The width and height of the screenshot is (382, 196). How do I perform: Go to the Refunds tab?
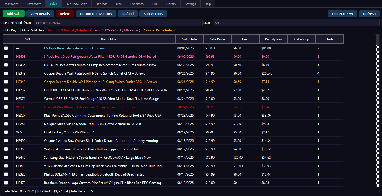pyautogui.click(x=102, y=4)
